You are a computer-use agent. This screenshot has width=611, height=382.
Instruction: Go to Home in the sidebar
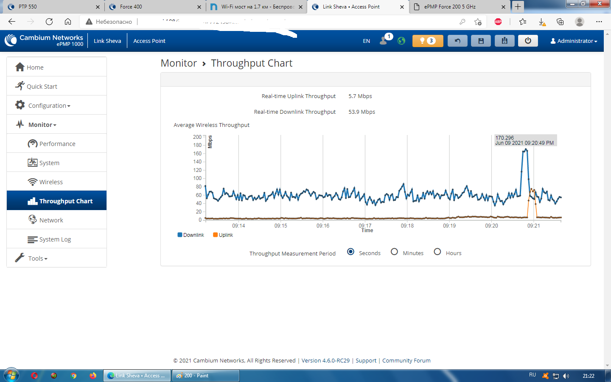[x=56, y=67]
